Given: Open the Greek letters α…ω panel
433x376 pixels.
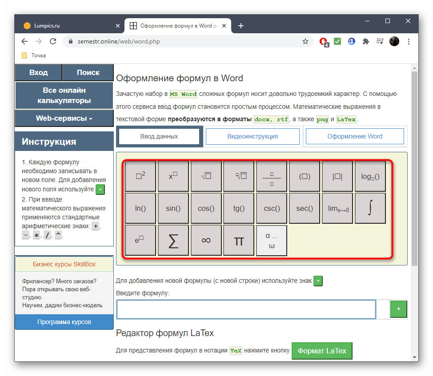Looking at the screenshot, I should (x=272, y=241).
